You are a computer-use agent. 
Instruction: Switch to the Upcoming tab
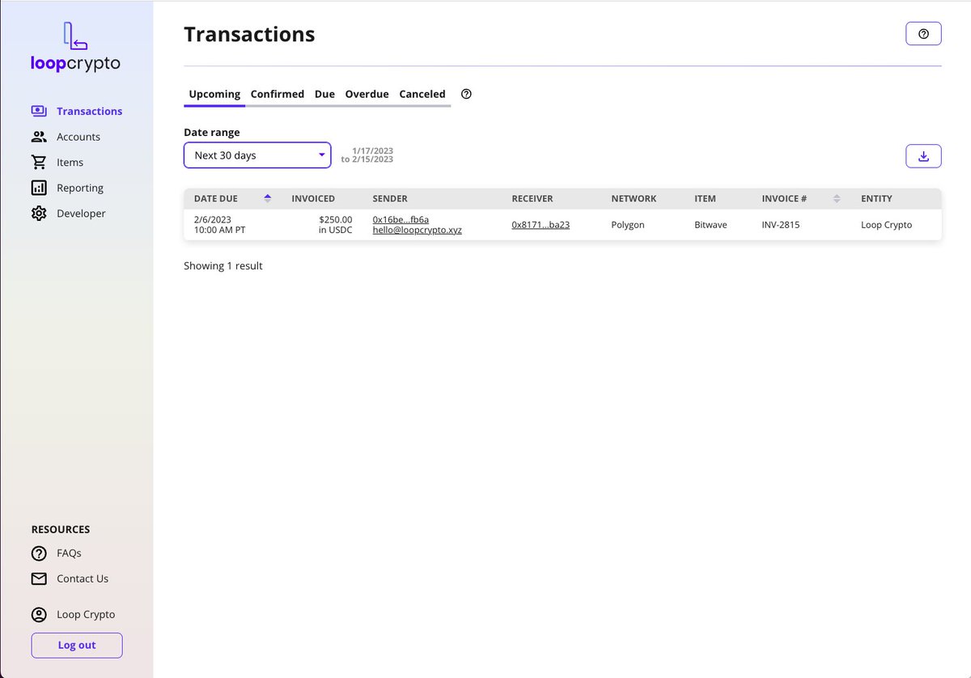pos(214,94)
